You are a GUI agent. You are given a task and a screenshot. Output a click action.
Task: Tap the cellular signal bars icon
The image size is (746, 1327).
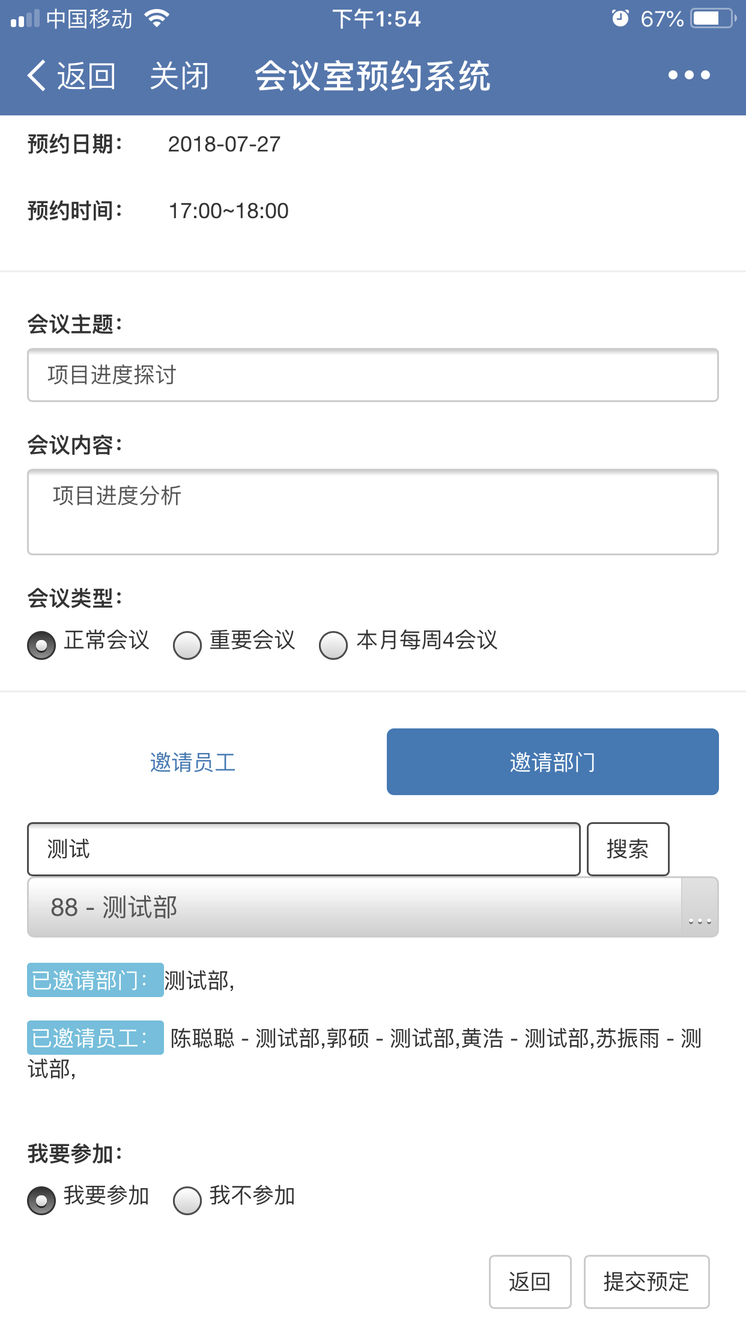(25, 19)
